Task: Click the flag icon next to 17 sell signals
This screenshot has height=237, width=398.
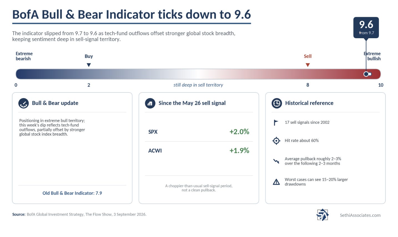Action: point(276,122)
